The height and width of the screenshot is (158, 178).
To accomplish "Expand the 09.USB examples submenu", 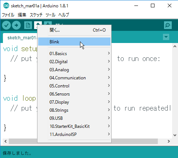I will point(74,118).
